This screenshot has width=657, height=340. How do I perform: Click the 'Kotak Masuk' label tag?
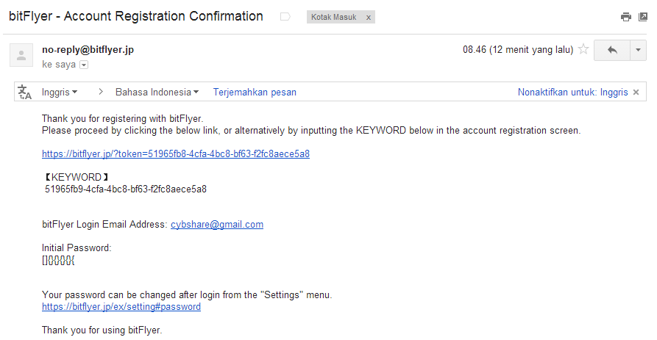[x=334, y=17]
